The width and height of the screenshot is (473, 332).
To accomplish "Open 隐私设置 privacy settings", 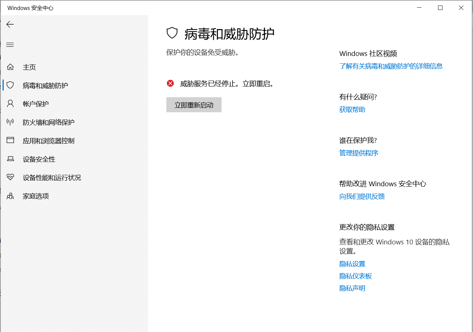I will tap(352, 264).
